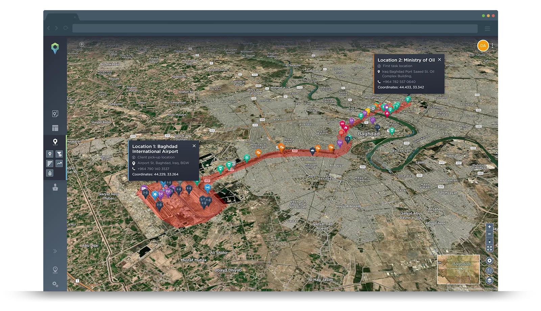The image size is (541, 311).
Task: Click airport address 'Airport St, Baghdad, Iraq, BGW'
Action: point(163,163)
